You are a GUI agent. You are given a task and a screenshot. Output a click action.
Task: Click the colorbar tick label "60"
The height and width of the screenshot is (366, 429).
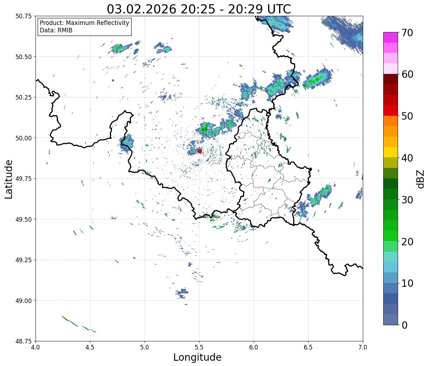(x=407, y=74)
